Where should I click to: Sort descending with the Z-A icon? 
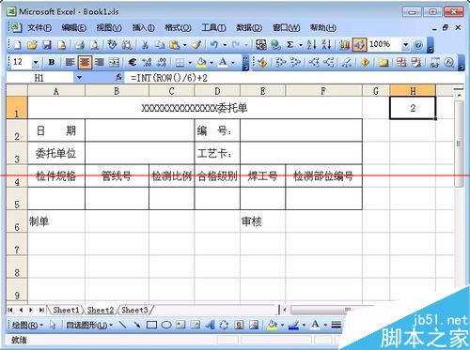(326, 45)
